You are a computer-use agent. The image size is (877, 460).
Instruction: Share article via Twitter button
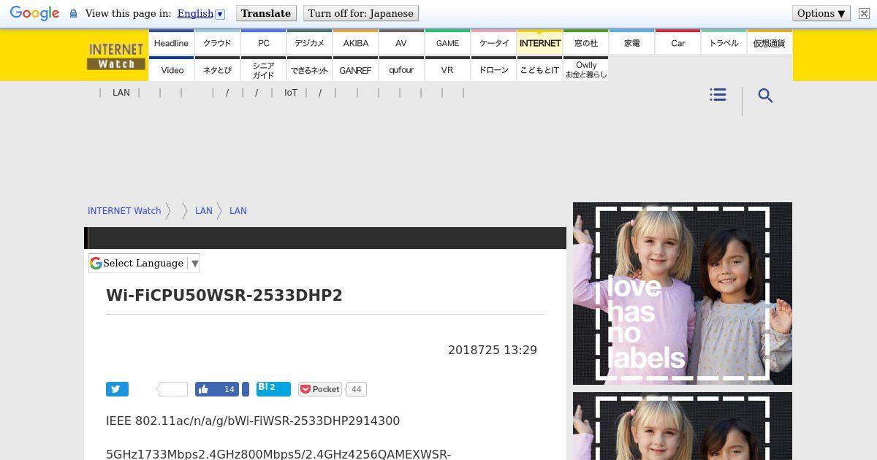pyautogui.click(x=117, y=389)
